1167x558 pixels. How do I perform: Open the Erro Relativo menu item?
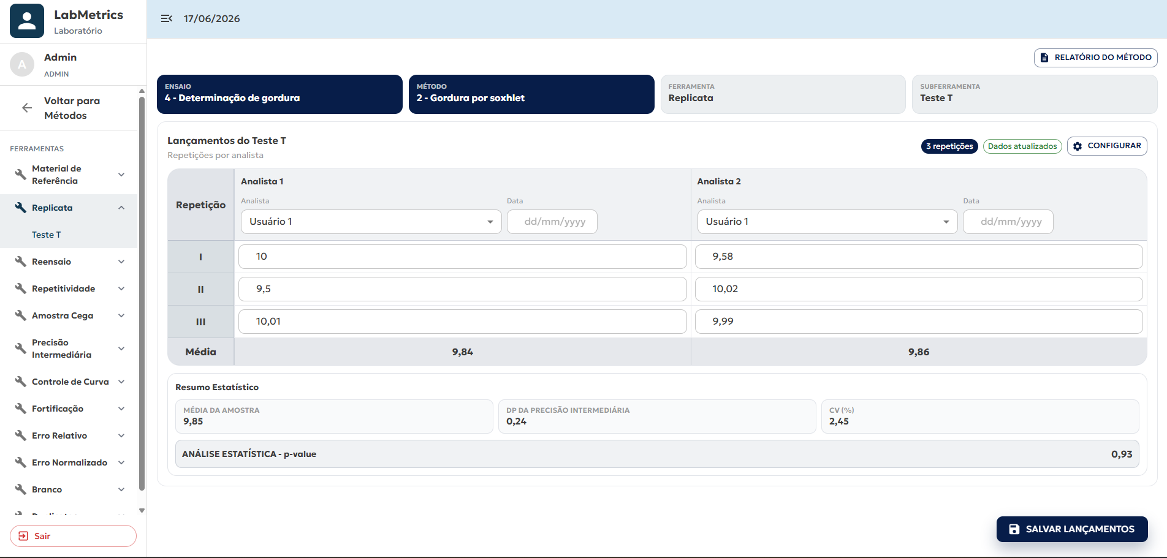pos(69,435)
